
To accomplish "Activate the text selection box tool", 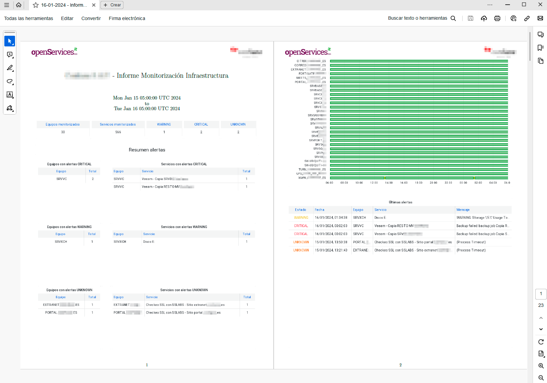I will (10, 95).
